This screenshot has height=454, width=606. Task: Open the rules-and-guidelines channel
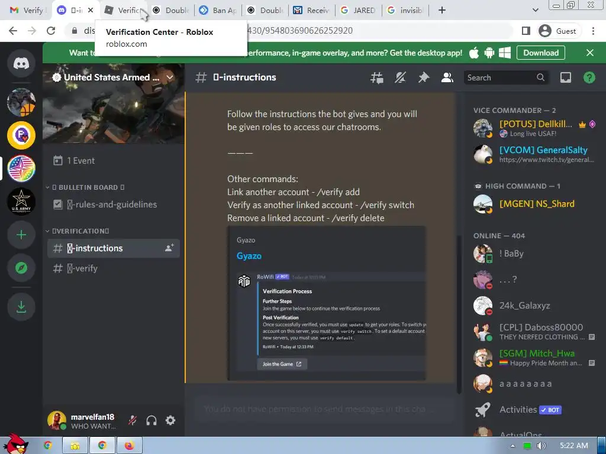(x=114, y=204)
